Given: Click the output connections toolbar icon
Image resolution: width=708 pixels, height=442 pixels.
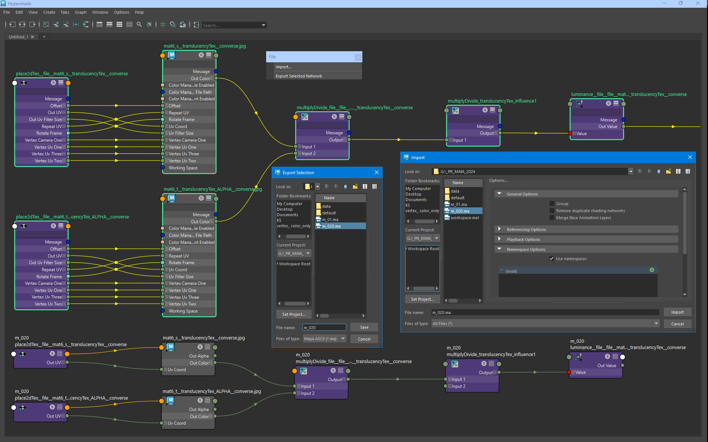Looking at the screenshot, I should (x=32, y=25).
